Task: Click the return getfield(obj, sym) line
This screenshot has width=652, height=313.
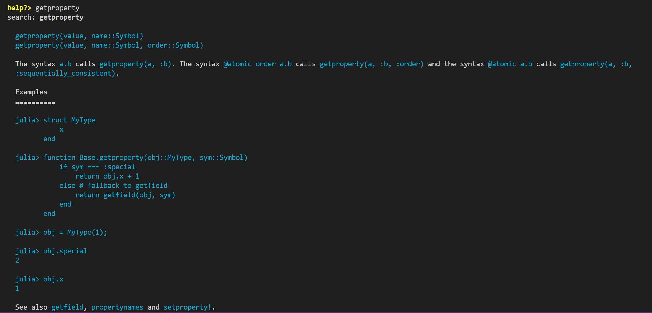Action: pos(125,195)
